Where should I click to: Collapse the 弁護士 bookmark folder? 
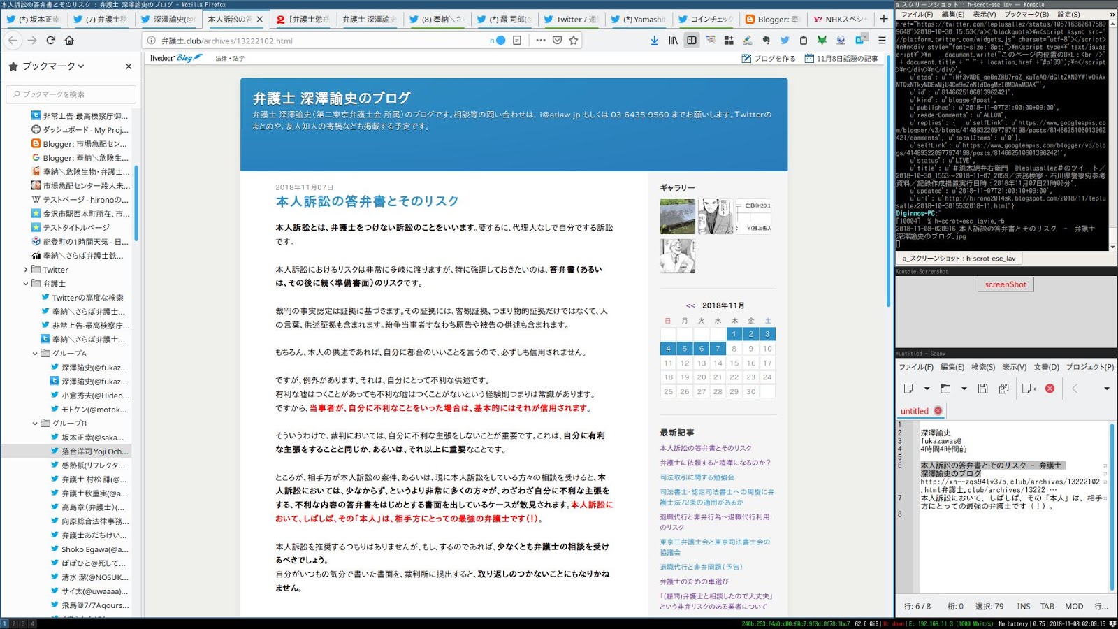(26, 284)
